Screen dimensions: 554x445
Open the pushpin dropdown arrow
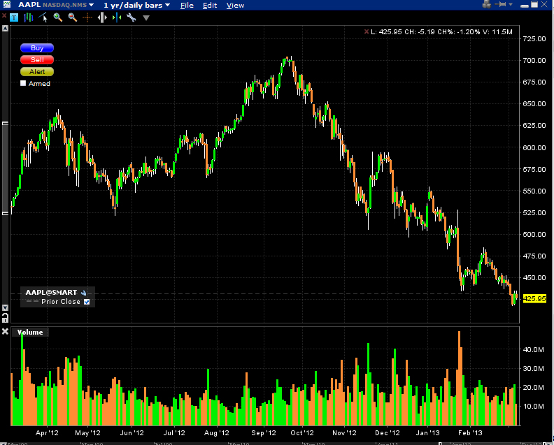pos(511,5)
